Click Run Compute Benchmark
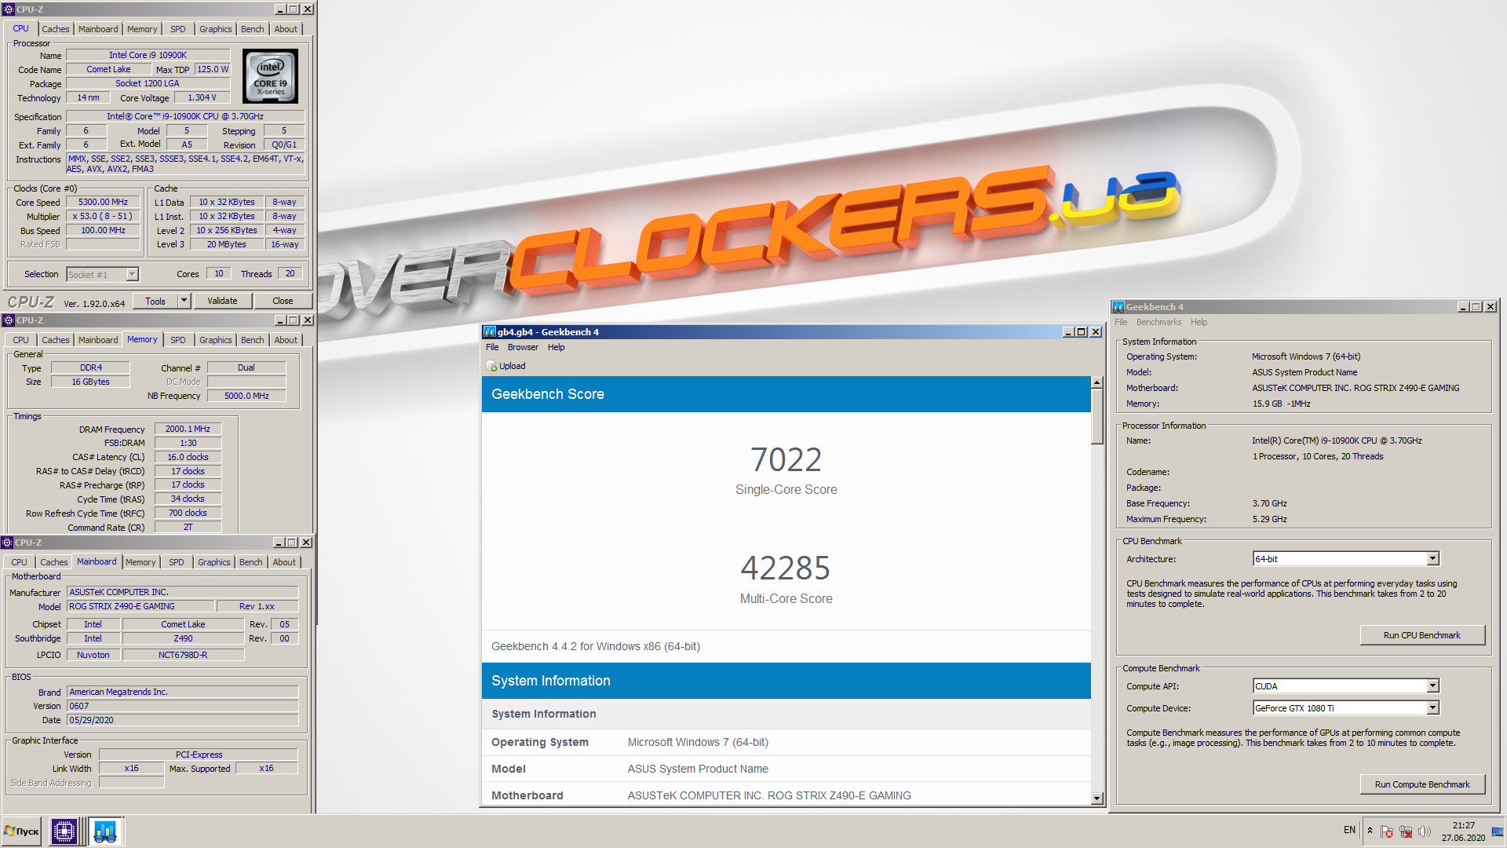Image resolution: width=1507 pixels, height=848 pixels. tap(1421, 784)
